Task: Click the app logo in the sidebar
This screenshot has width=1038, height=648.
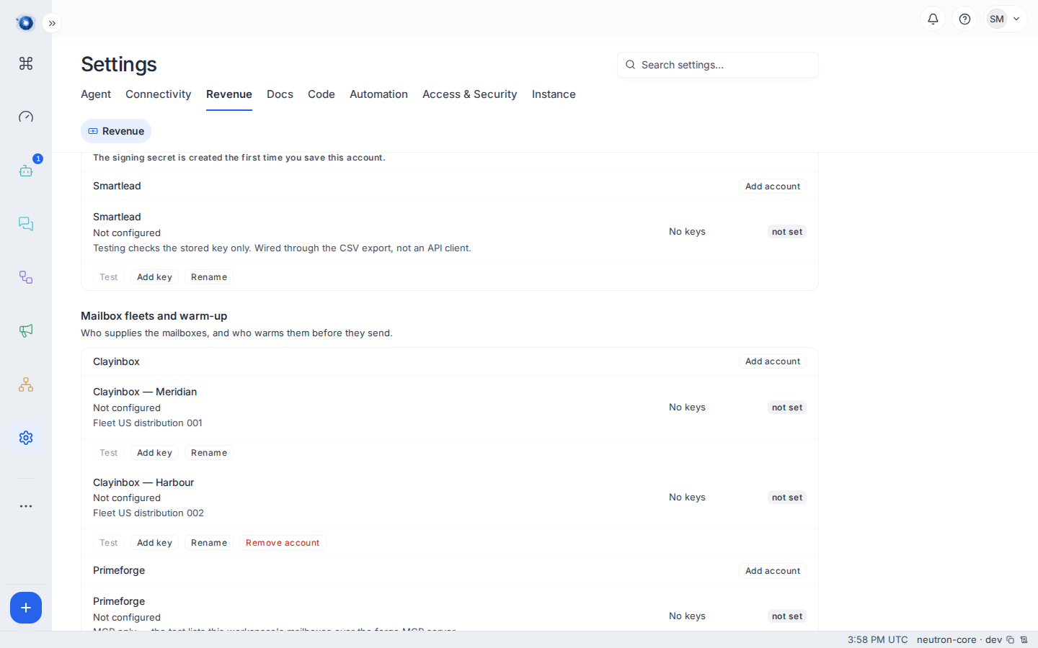Action: coord(25,23)
